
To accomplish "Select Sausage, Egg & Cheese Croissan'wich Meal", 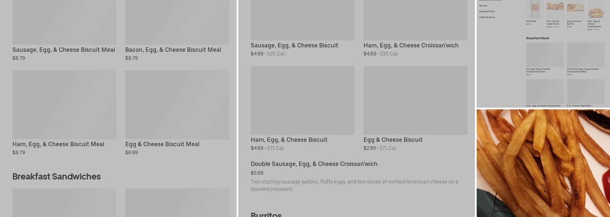I will click(x=545, y=55).
